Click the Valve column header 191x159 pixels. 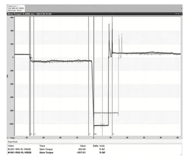pyautogui.click(x=11, y=146)
